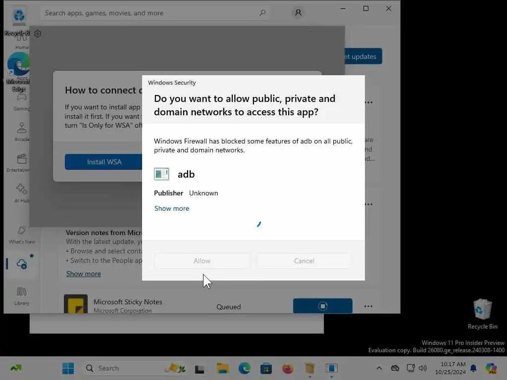Click the "Publisher Unknown" text in dialog
The image size is (507, 380).
[x=186, y=193]
